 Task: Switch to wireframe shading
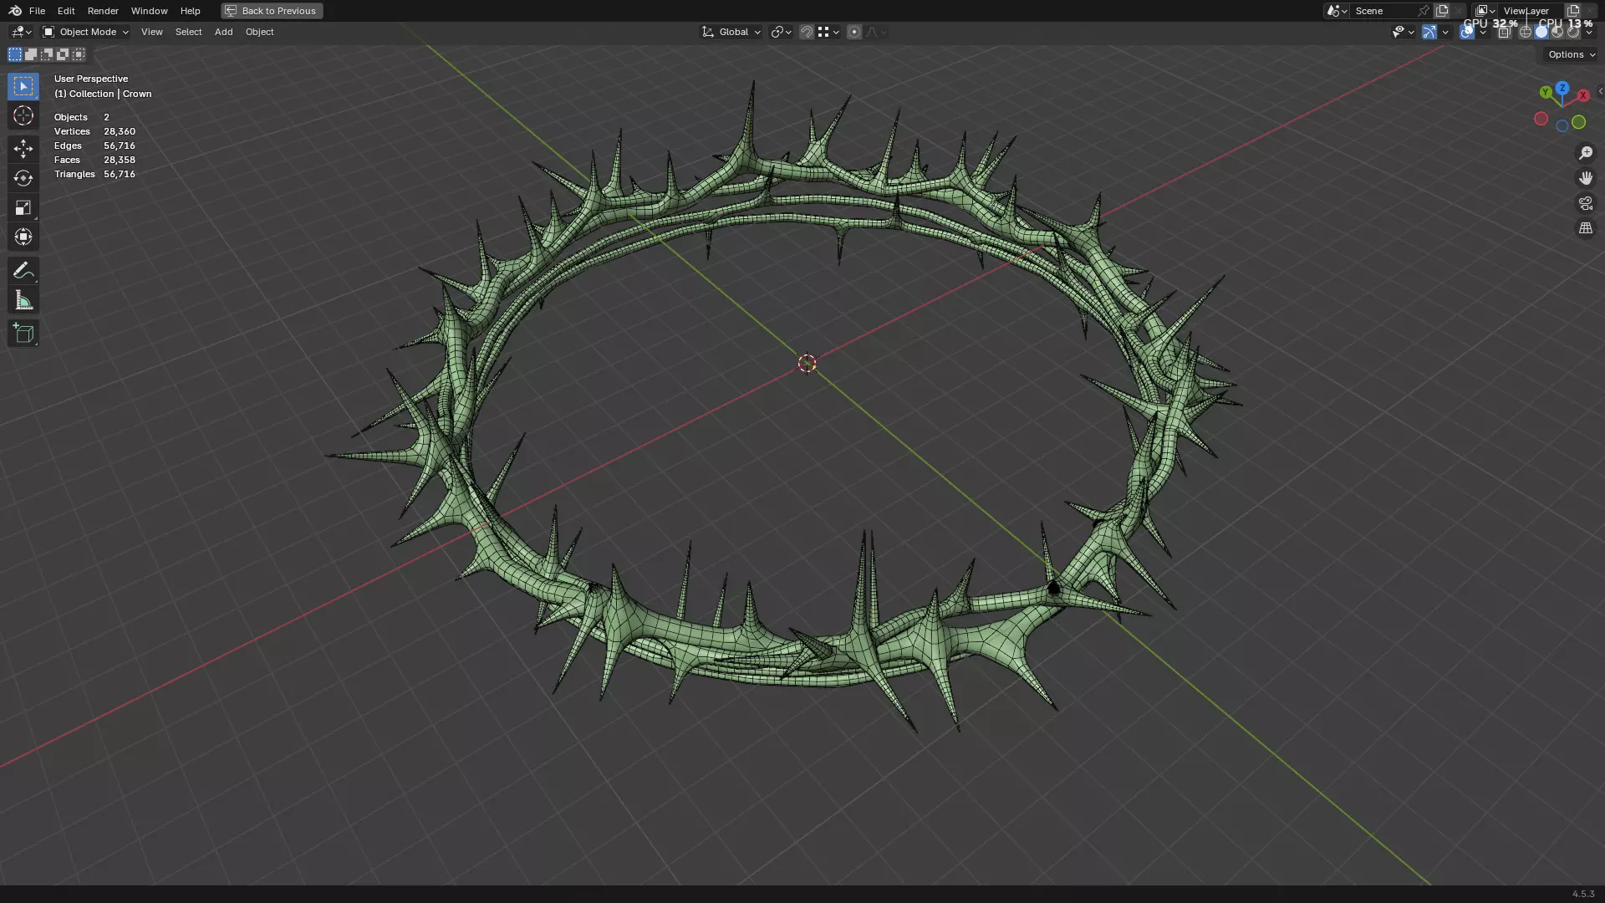coord(1526,32)
